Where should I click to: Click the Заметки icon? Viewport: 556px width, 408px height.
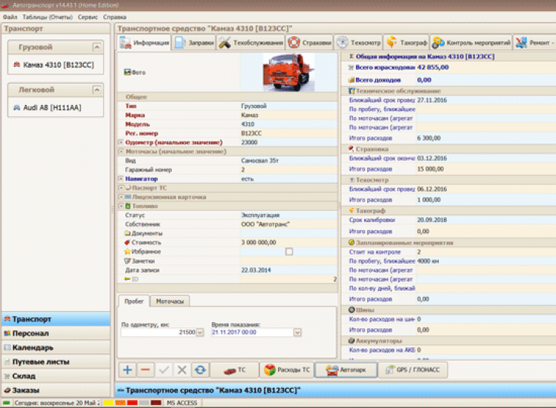pyautogui.click(x=128, y=261)
